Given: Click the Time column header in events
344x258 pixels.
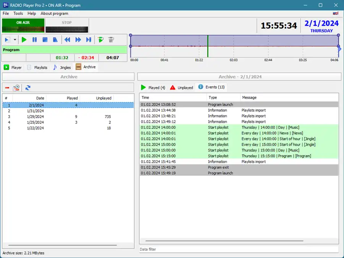Looking at the screenshot, I should [x=173, y=97].
